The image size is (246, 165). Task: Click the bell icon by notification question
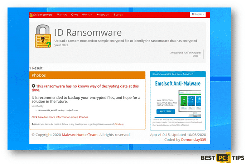(33, 124)
